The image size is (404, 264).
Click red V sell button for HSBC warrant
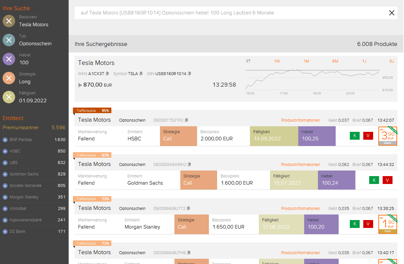click(x=368, y=136)
